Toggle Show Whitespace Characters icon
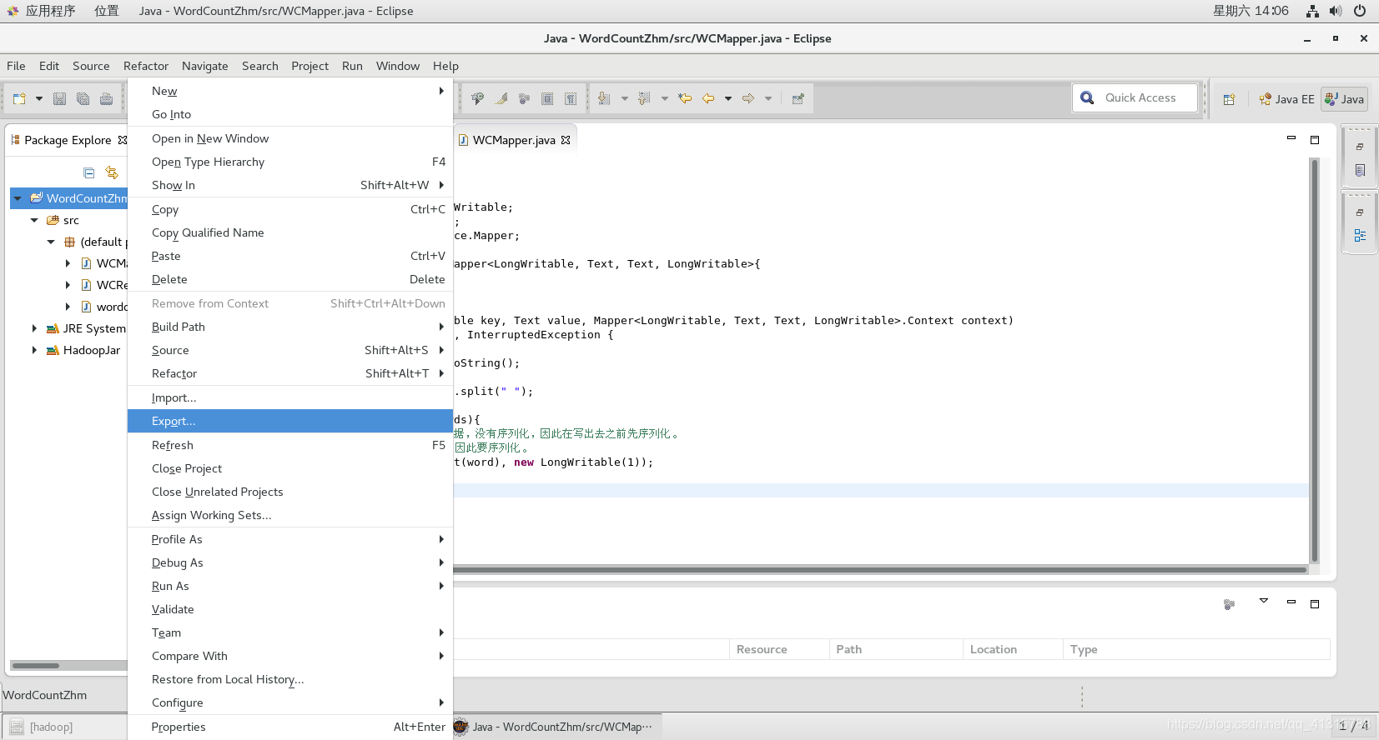 tap(571, 98)
